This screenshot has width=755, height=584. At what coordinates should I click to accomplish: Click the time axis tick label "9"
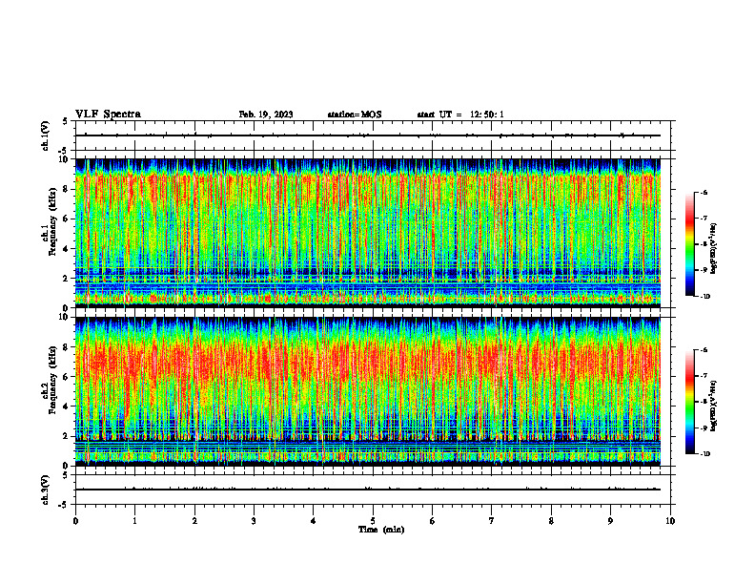tap(610, 521)
